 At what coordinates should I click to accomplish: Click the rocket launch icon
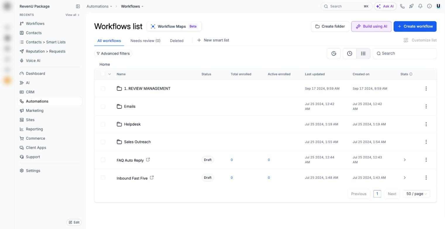[411, 6]
